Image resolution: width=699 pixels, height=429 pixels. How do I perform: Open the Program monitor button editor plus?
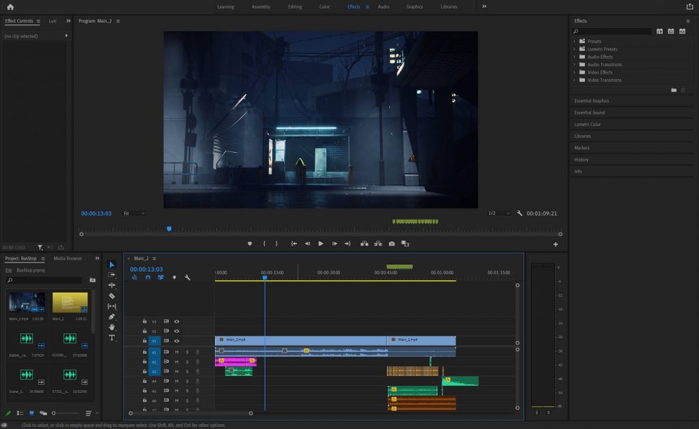pyautogui.click(x=556, y=244)
